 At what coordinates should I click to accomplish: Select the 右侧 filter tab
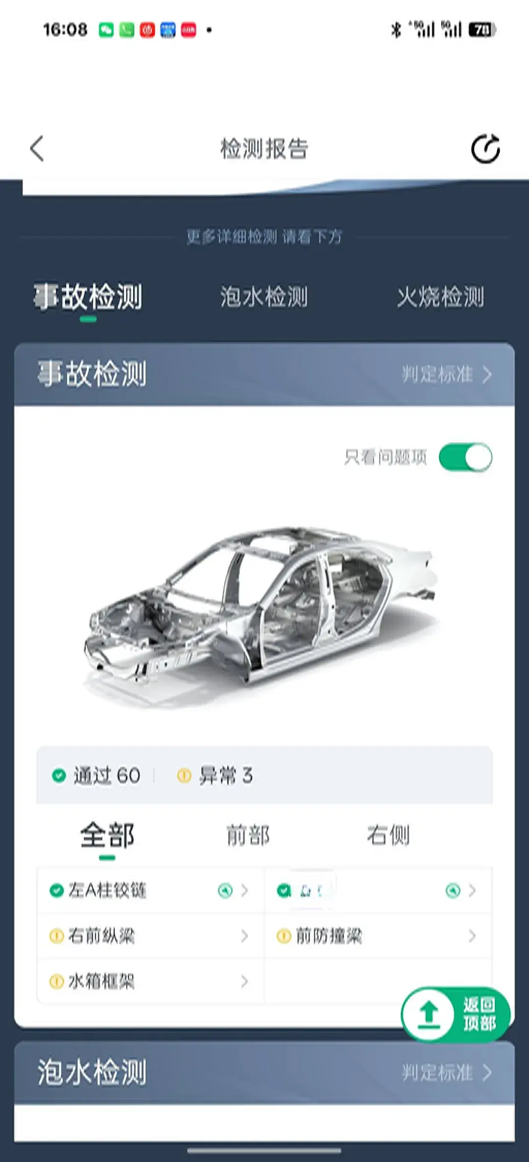pyautogui.click(x=388, y=835)
